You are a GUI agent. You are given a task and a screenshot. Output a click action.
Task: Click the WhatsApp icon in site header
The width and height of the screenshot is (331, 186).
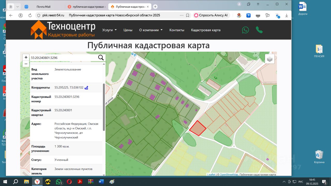(x=245, y=30)
